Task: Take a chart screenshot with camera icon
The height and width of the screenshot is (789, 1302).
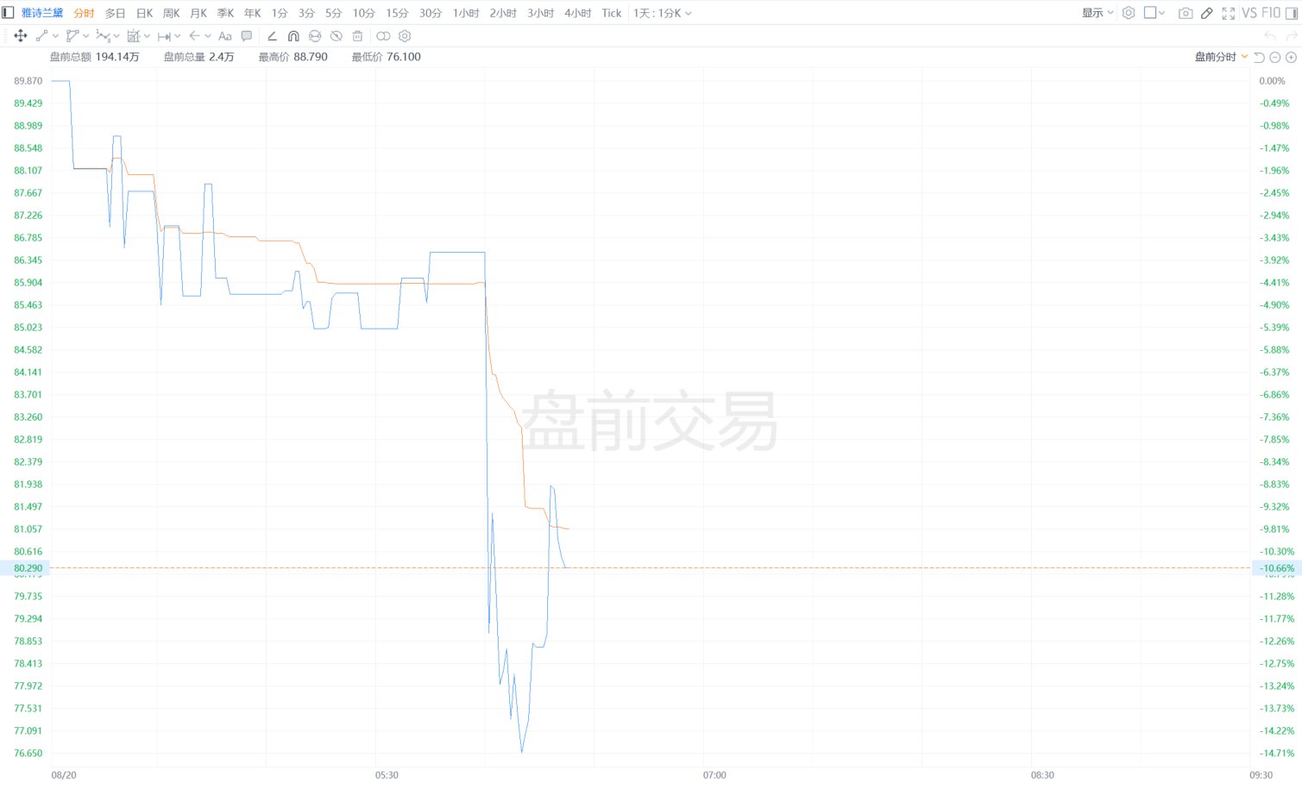Action: click(1186, 13)
